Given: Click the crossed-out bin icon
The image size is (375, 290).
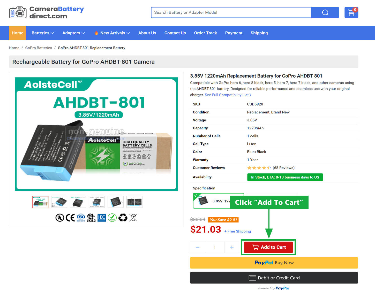Looking at the screenshot, I should (x=133, y=218).
